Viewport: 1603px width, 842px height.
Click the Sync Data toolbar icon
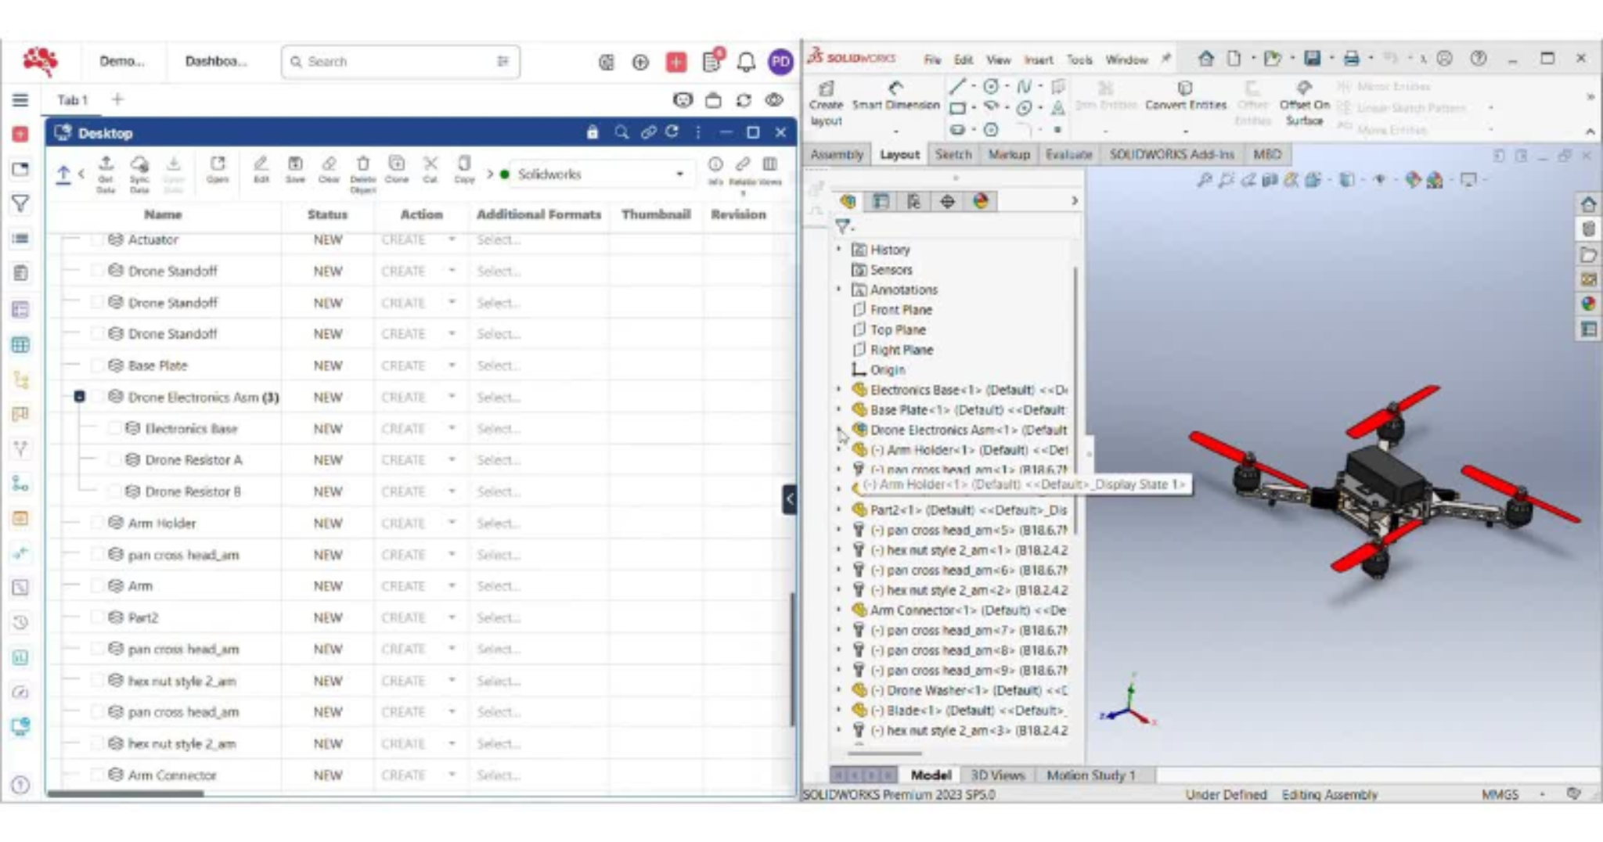(x=139, y=165)
